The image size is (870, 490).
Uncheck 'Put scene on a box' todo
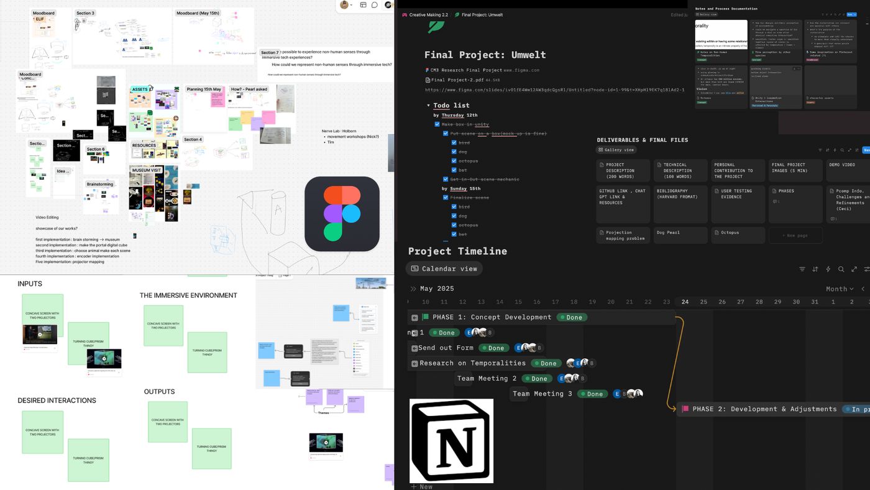[x=446, y=134]
